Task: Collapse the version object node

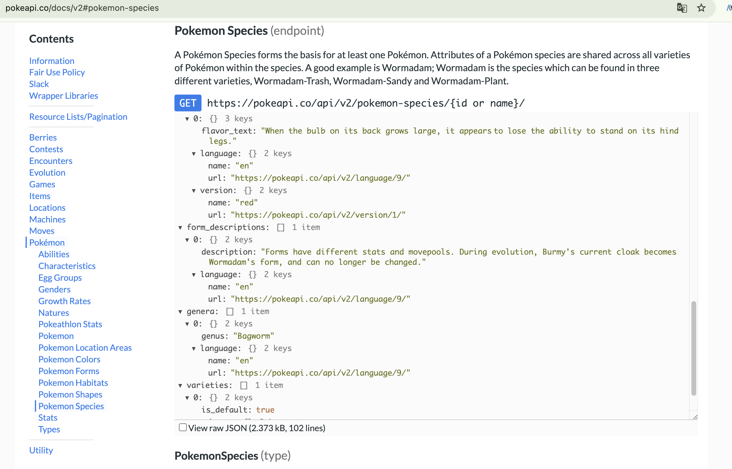Action: tap(194, 191)
